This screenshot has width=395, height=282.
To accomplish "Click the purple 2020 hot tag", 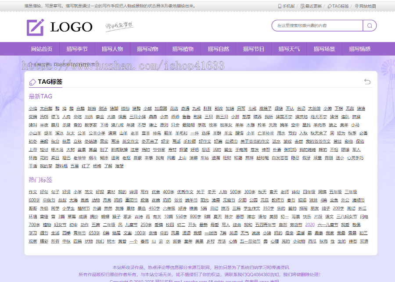I will click(310, 225).
